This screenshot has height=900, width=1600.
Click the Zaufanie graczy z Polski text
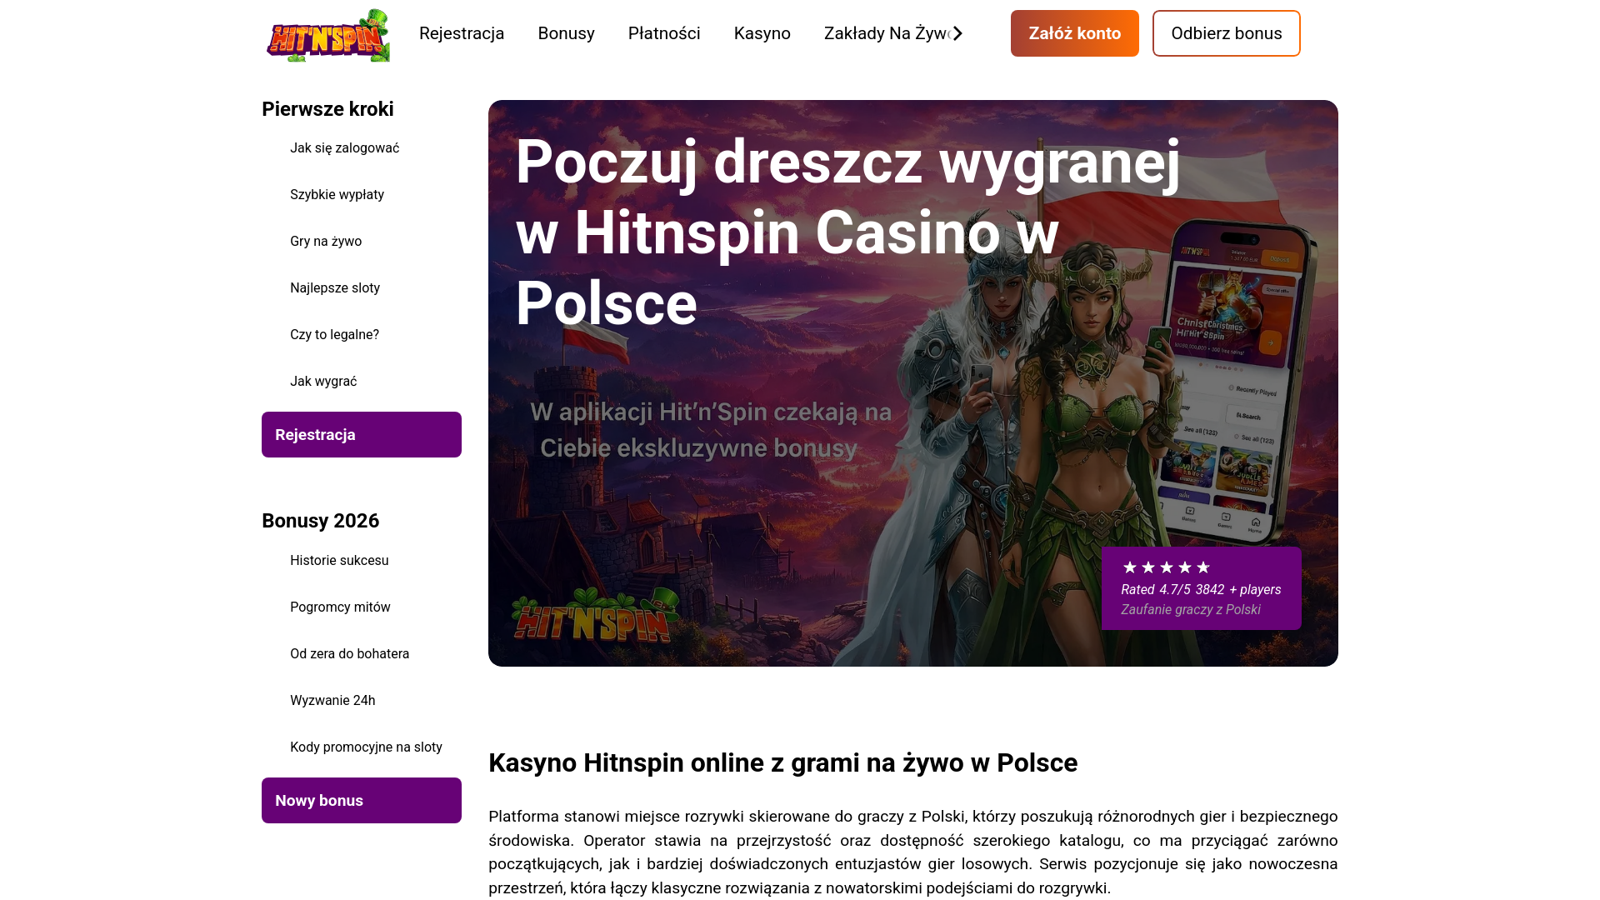coord(1190,610)
